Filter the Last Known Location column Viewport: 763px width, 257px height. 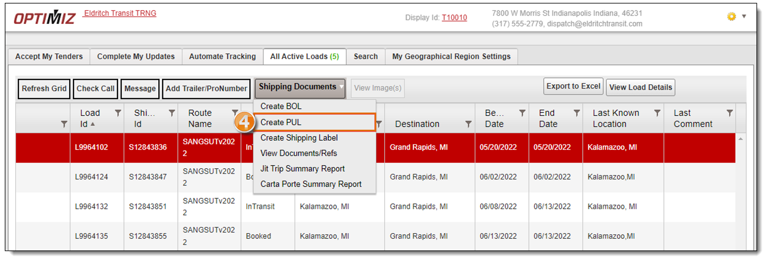click(x=657, y=113)
